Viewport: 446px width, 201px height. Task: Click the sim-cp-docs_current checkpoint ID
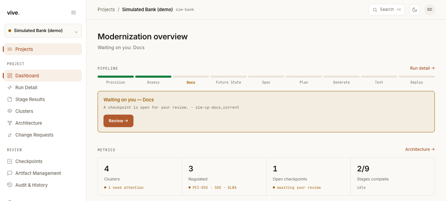pos(217,108)
